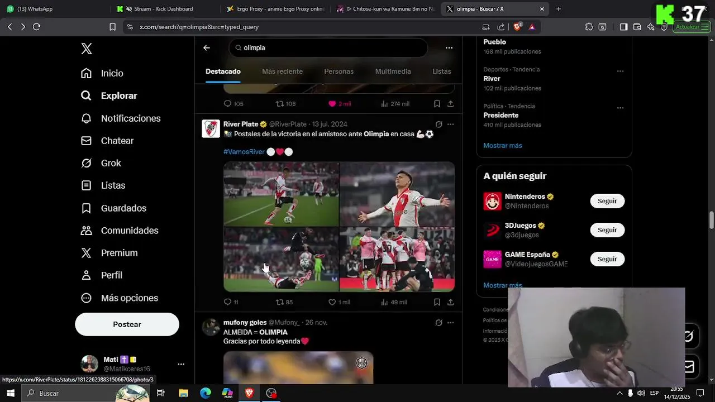Repost River Plate post with 85 reposts
Screen dimensions: 715x402
click(284, 302)
